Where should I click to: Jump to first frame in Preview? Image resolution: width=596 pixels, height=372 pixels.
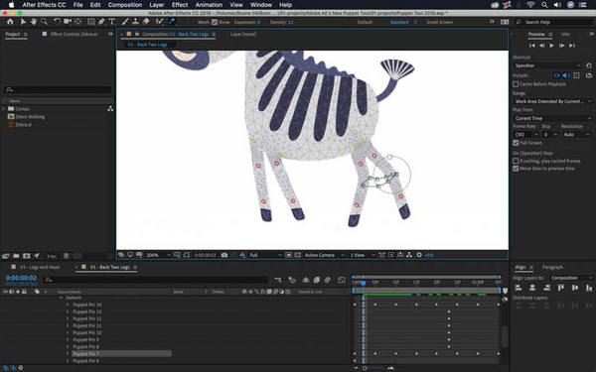point(532,46)
